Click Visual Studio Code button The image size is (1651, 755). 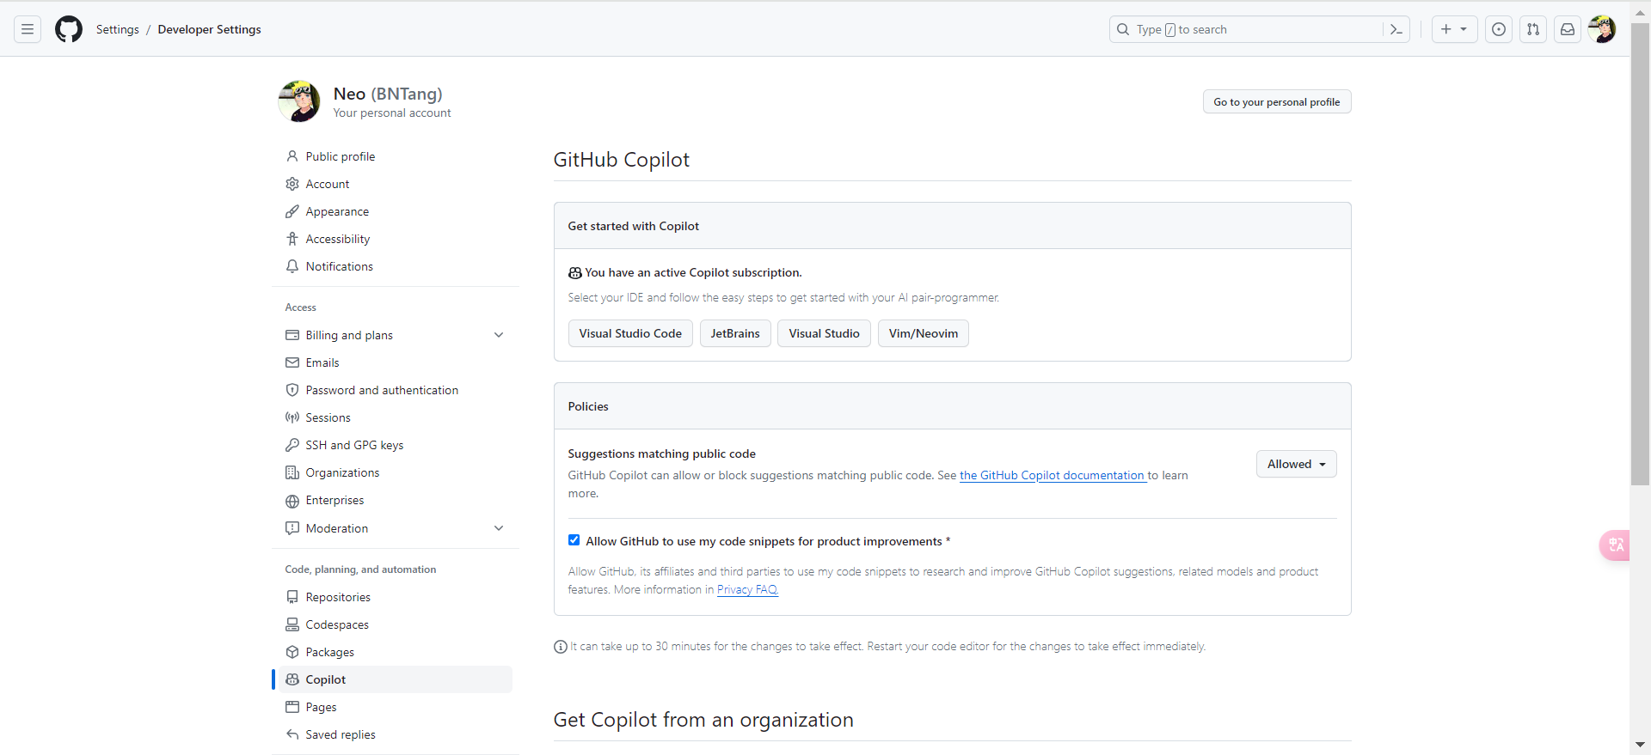(630, 333)
